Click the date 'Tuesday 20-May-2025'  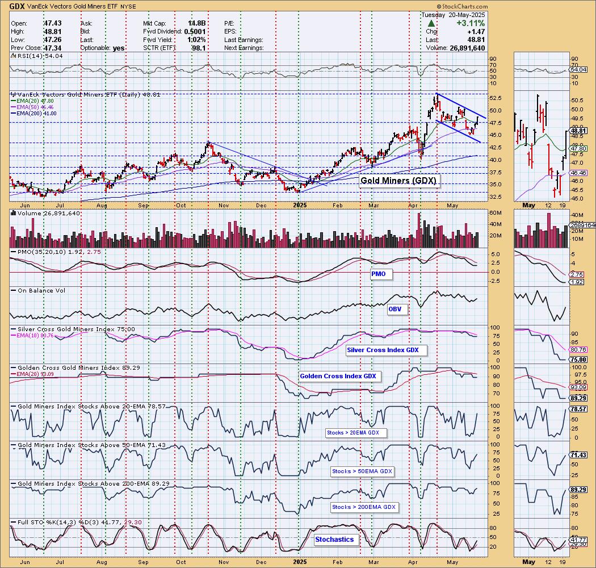pyautogui.click(x=453, y=15)
